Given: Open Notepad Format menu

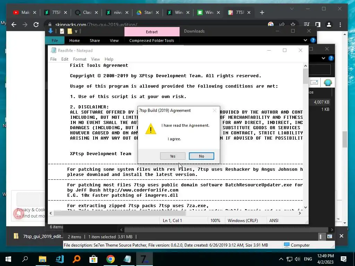Looking at the screenshot, I should click(79, 59).
